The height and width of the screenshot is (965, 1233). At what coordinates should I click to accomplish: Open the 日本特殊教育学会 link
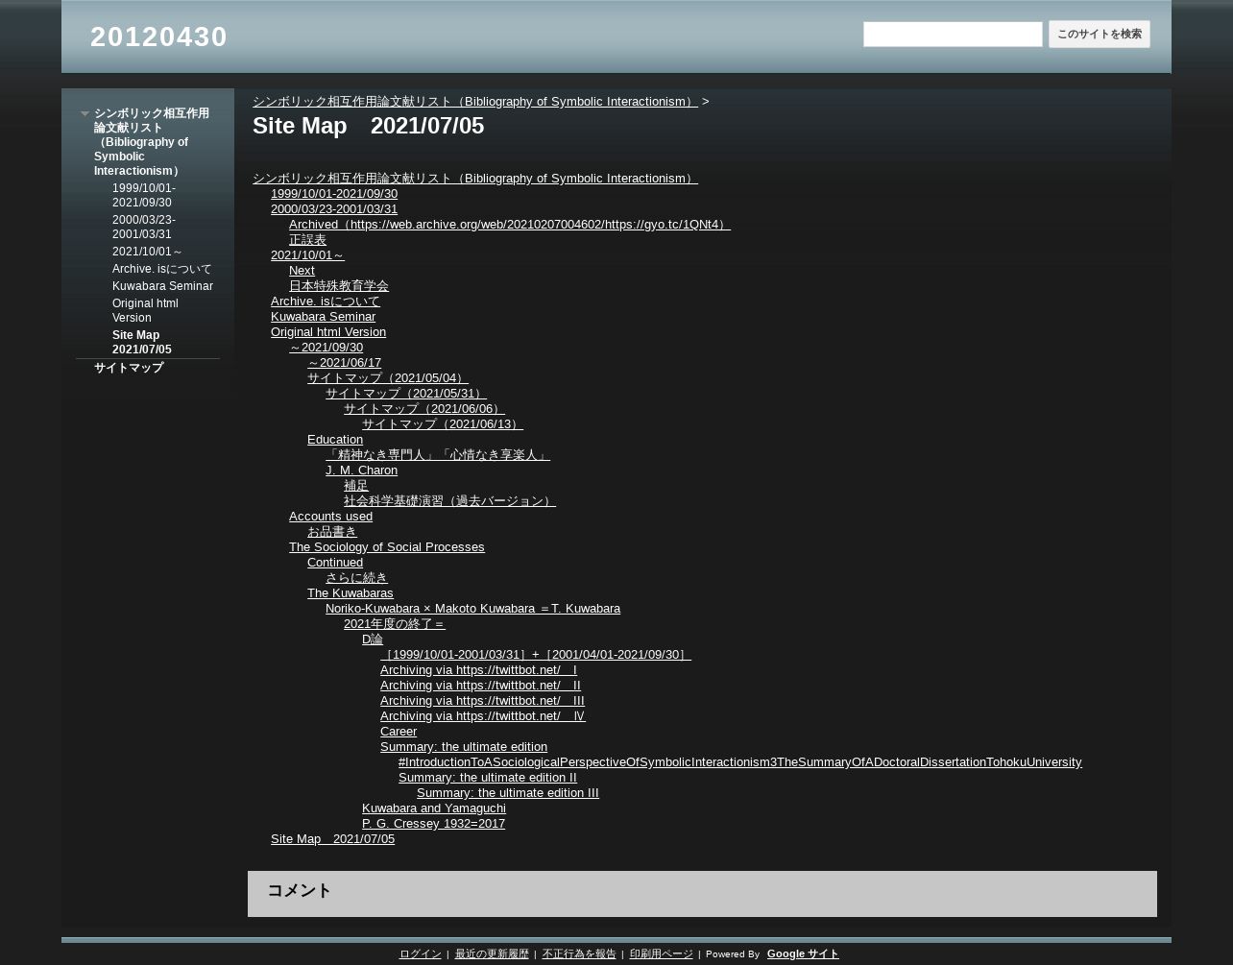click(339, 285)
